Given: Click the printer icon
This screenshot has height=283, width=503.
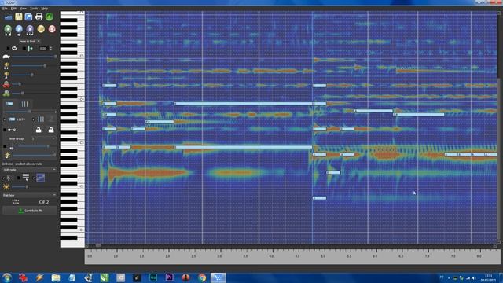Looking at the screenshot, I should click(39, 17).
